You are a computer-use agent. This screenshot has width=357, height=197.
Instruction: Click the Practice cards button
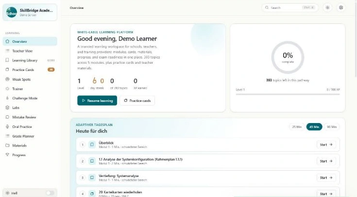[x=137, y=101]
